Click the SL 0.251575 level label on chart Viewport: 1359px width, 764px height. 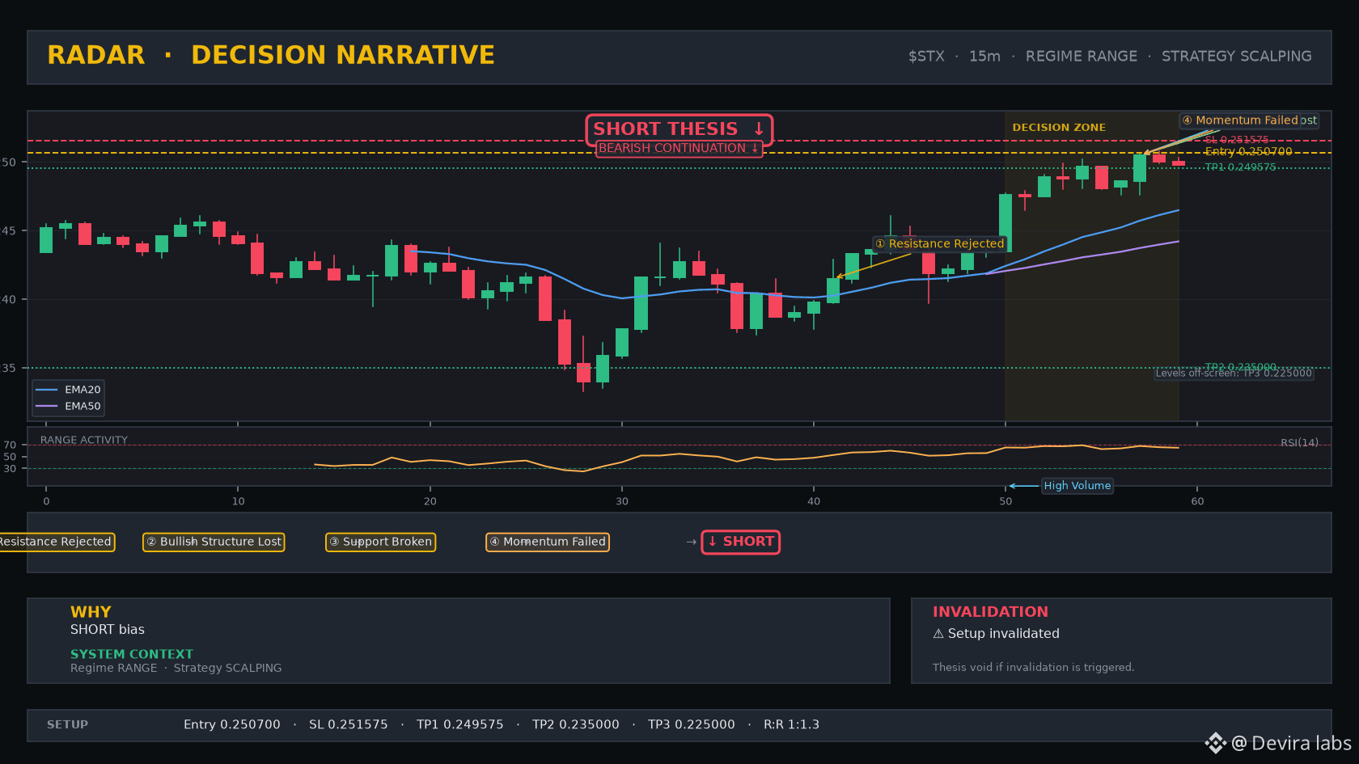[x=1237, y=140]
